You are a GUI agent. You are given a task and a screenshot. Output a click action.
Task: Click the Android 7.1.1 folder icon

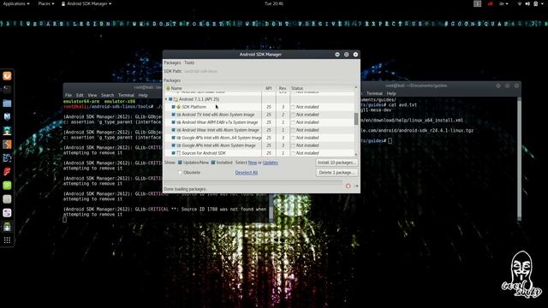point(176,99)
